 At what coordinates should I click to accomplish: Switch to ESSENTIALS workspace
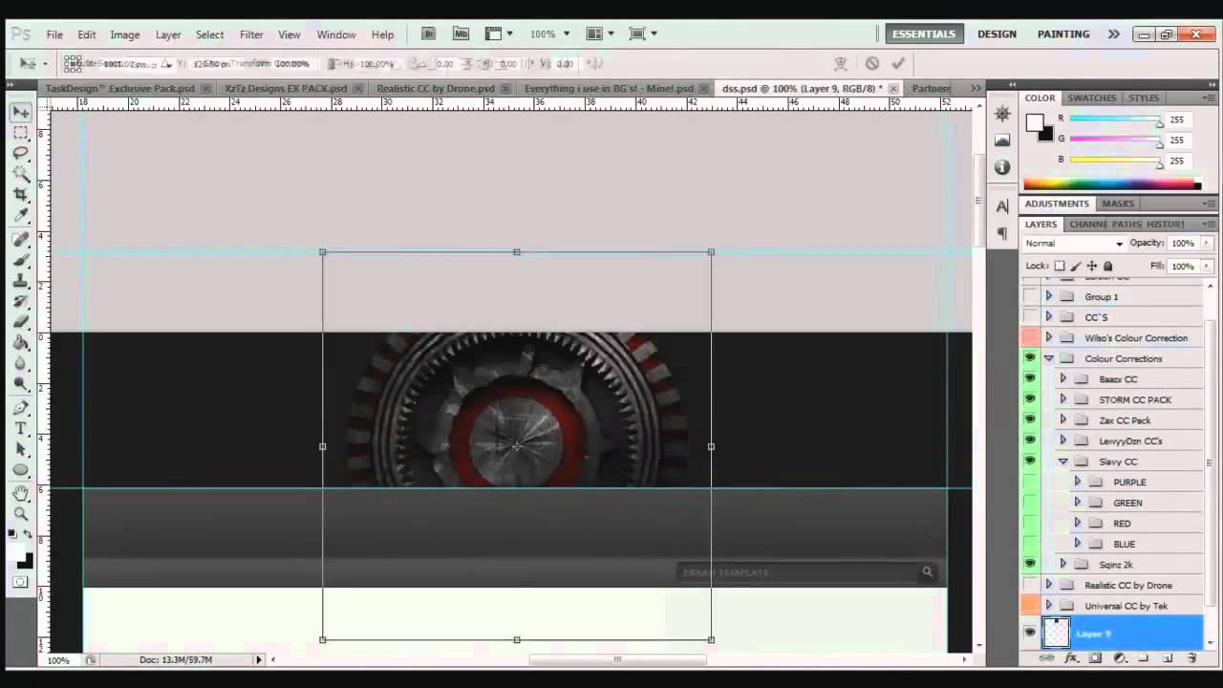click(x=924, y=33)
